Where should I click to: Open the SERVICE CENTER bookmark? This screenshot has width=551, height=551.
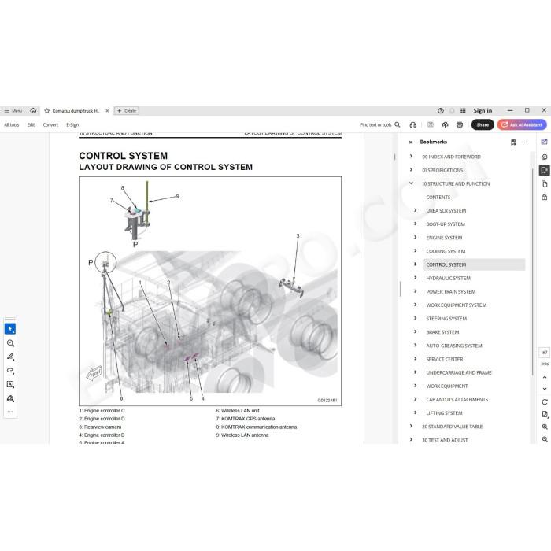[445, 359]
